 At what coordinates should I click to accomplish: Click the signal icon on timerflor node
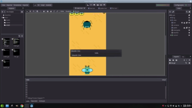pyautogui.click(x=189, y=33)
